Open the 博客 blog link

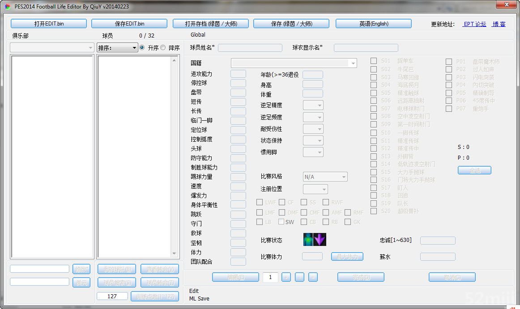(x=499, y=24)
